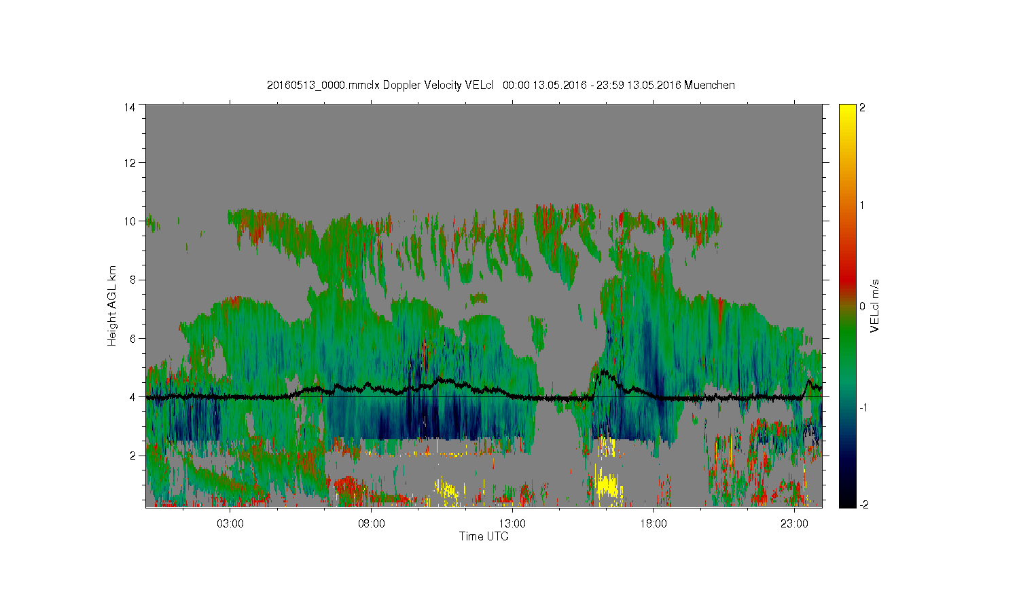Image resolution: width=1019 pixels, height=611 pixels.
Task: Click the '23:00' time tick label
Action: [794, 524]
